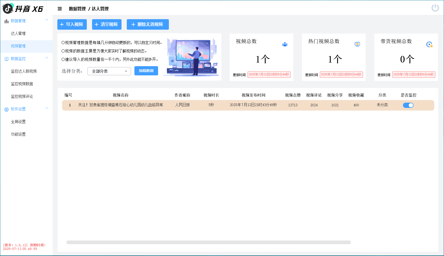Click the 400 favorites cell

pyautogui.click(x=356, y=105)
